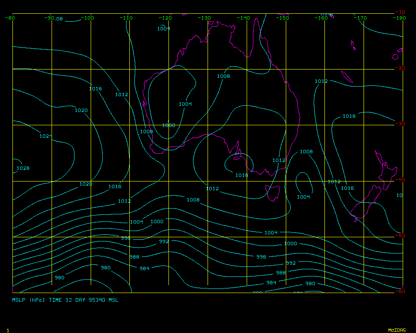Click the Tasmania island outline

272,193
